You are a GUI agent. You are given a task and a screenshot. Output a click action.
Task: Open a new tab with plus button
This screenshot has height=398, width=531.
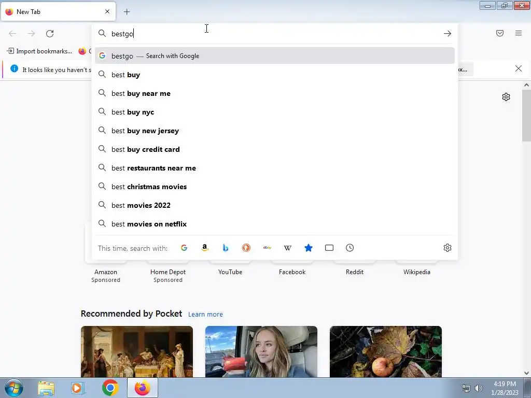click(x=127, y=12)
